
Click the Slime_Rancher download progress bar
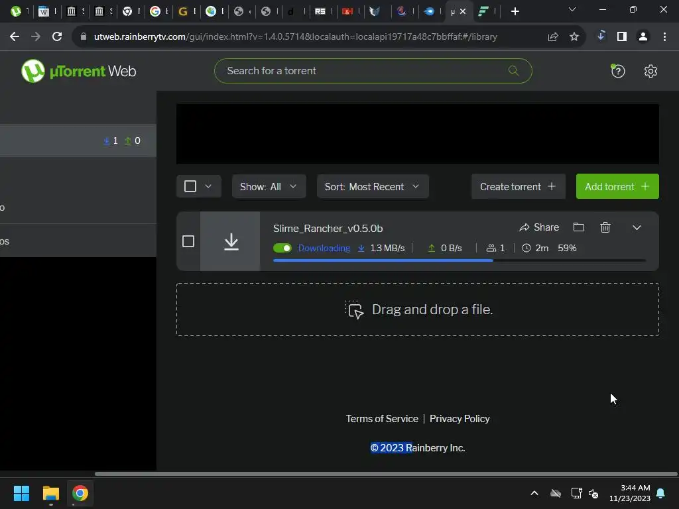[460, 260]
